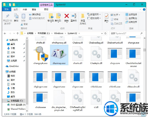Image resolution: width=148 pixels, height=117 pixels.
Task: Collapse the ribbon with the chevron
Action: pyautogui.click(x=140, y=9)
